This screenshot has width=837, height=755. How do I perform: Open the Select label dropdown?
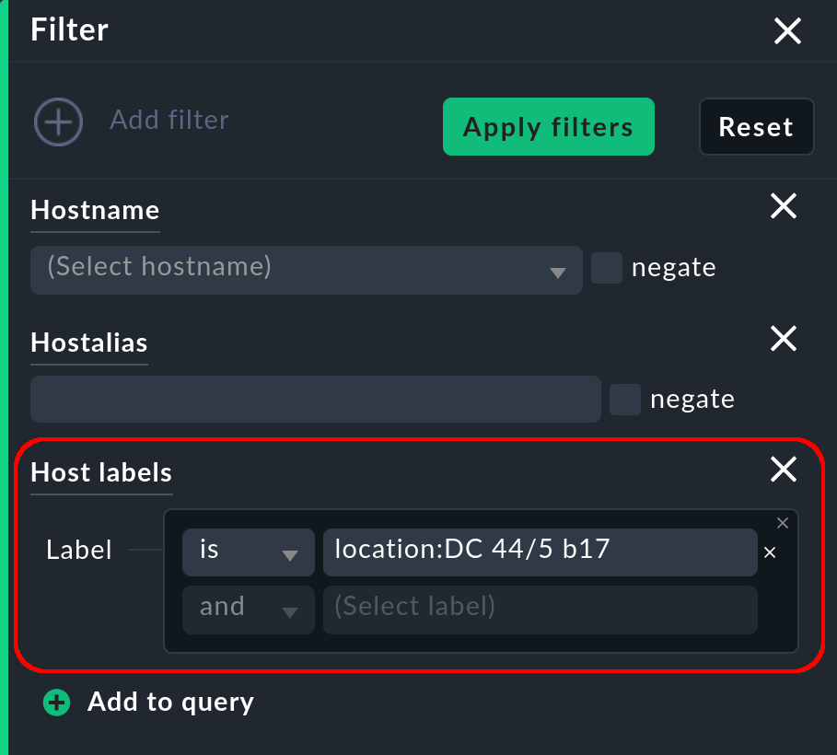[541, 608]
